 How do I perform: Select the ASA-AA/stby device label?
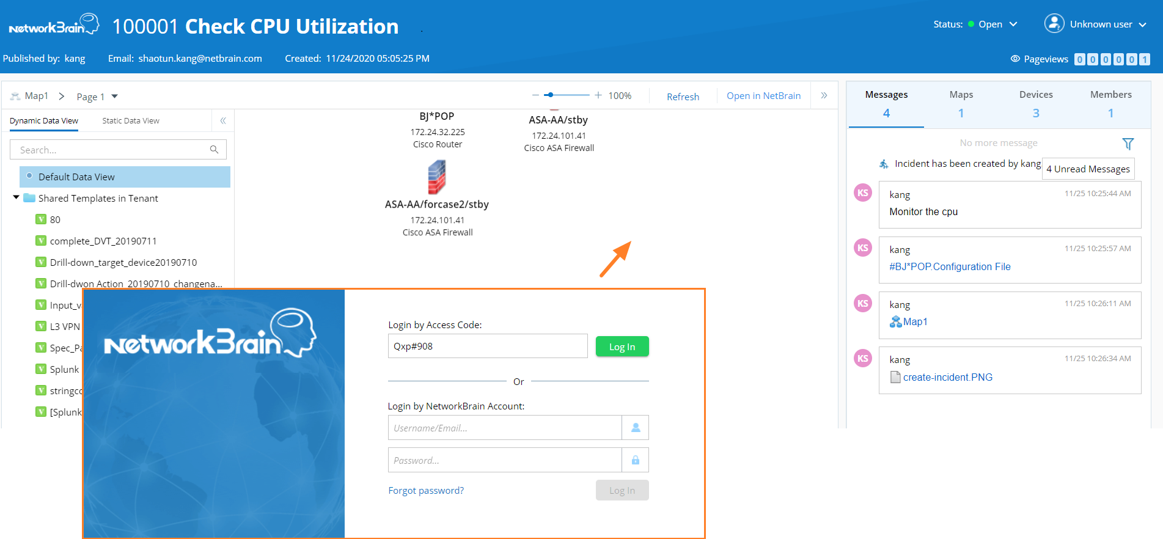558,120
